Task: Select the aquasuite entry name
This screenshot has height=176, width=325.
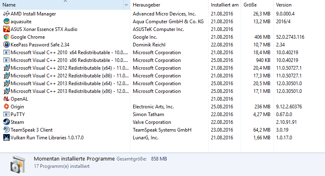Action: pyautogui.click(x=21, y=22)
